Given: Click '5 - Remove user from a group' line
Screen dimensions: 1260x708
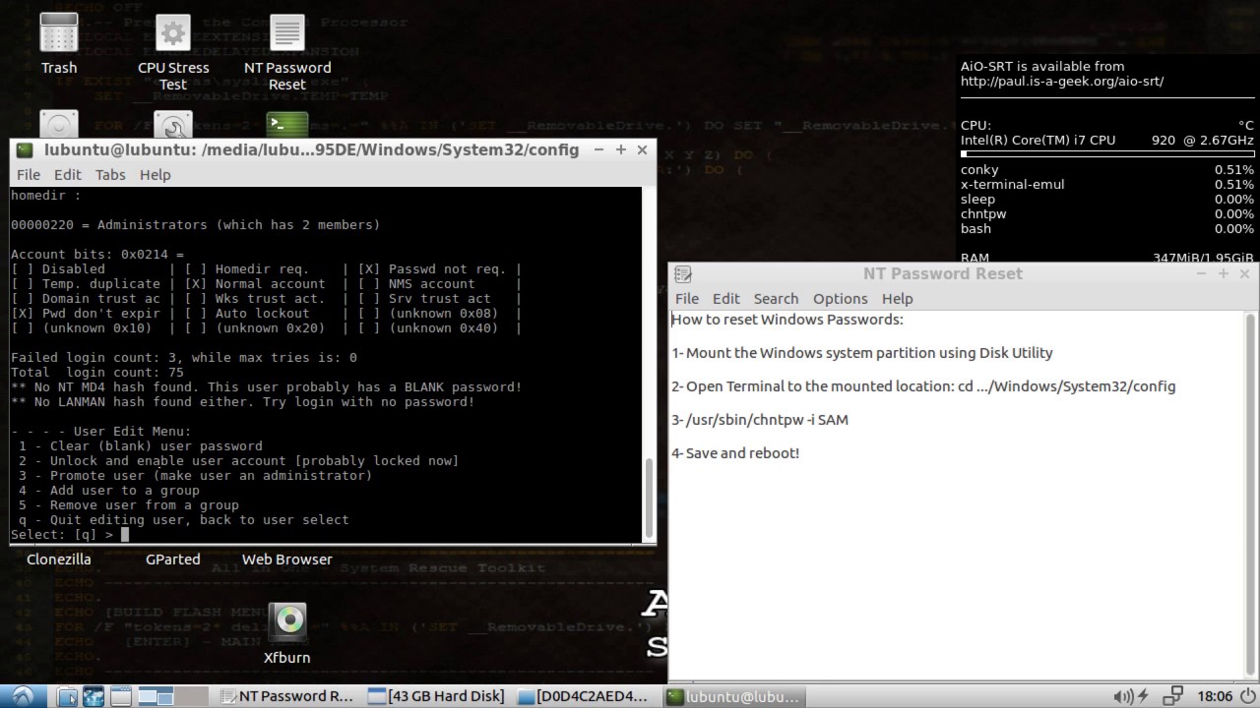Looking at the screenshot, I should (129, 505).
